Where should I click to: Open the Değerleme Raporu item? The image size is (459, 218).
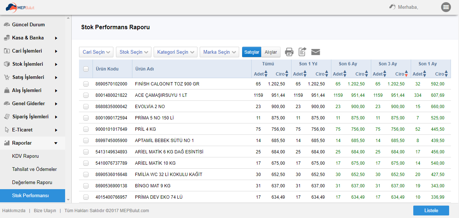coord(33,183)
